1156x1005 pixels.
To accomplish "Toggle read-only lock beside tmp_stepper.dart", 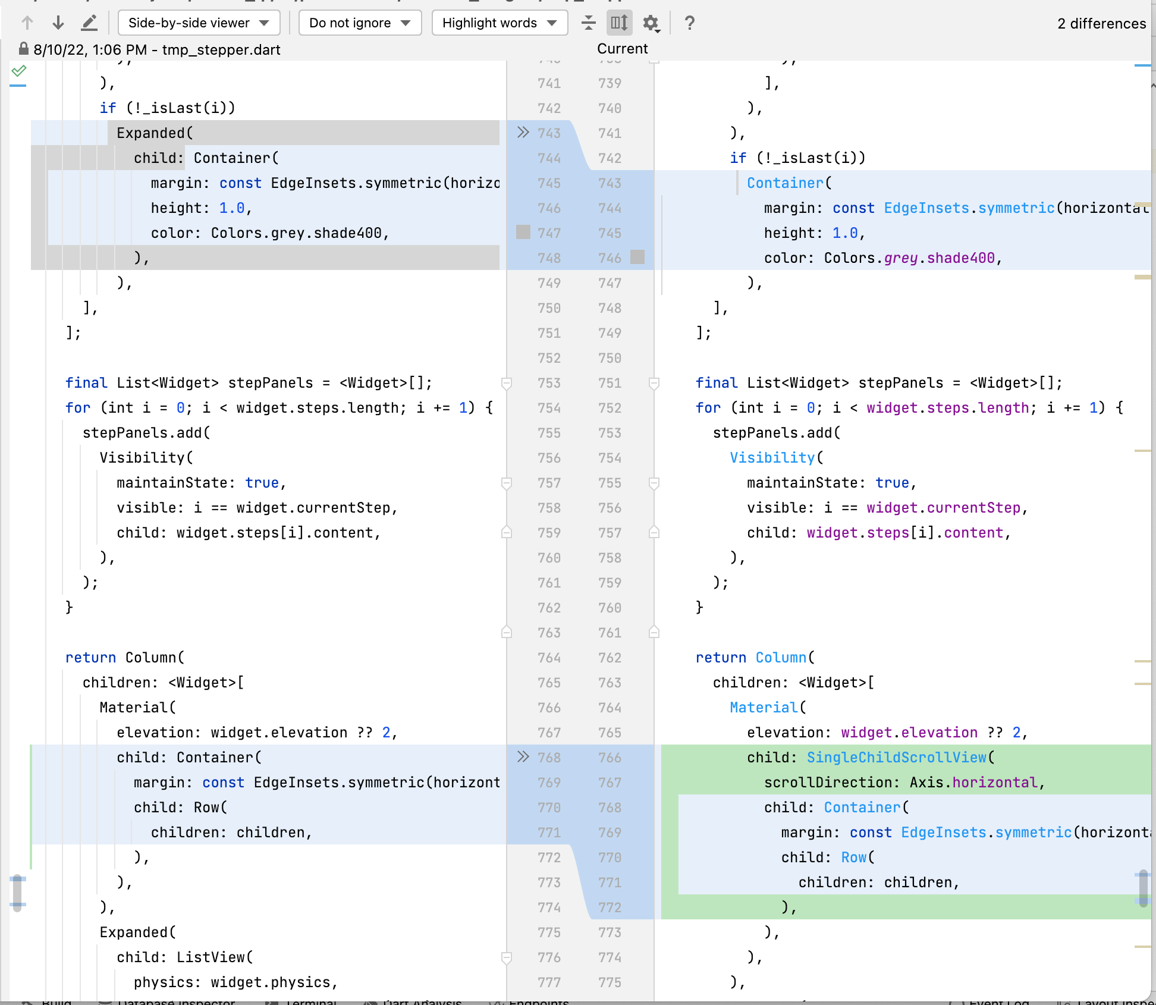I will coord(24,49).
